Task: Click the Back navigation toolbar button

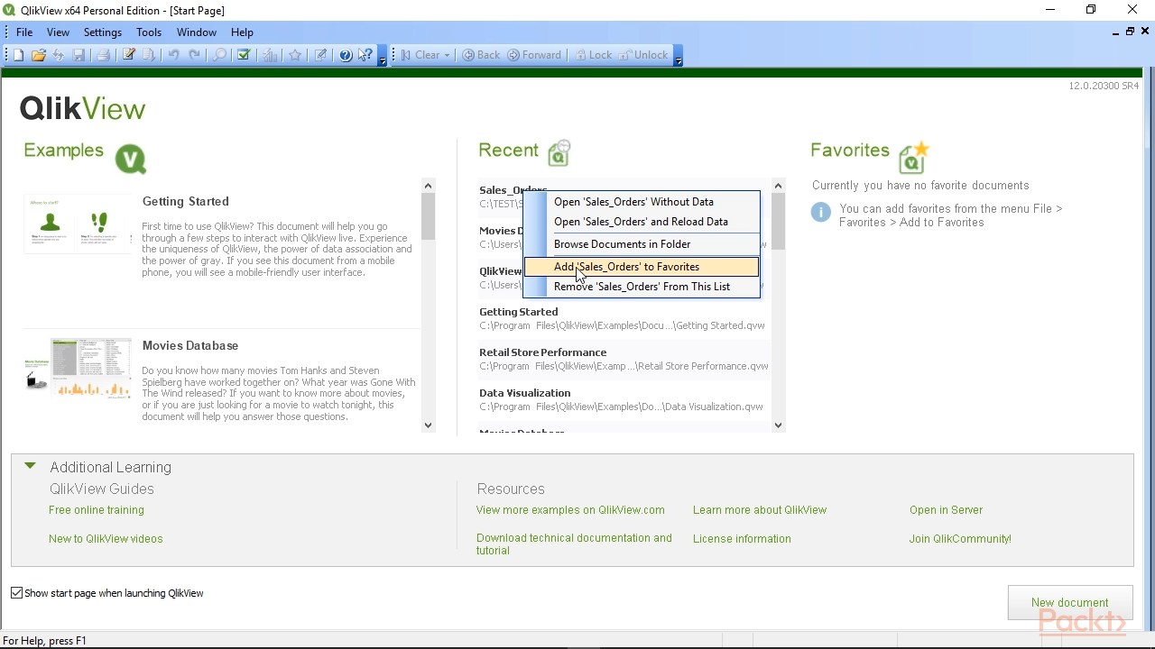Action: click(481, 55)
